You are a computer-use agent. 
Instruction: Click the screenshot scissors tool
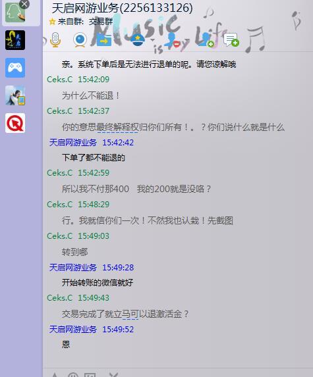[113, 374]
